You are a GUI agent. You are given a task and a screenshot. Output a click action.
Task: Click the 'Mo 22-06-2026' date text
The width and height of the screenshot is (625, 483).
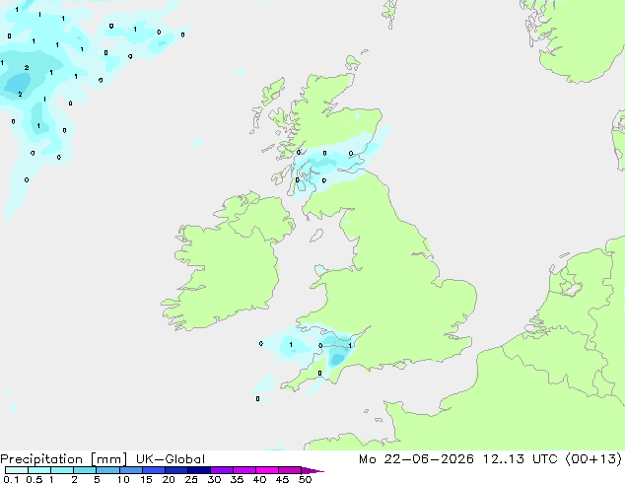pyautogui.click(x=416, y=459)
